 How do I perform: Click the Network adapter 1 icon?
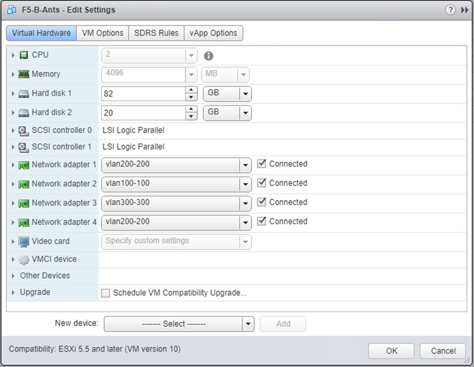[24, 165]
